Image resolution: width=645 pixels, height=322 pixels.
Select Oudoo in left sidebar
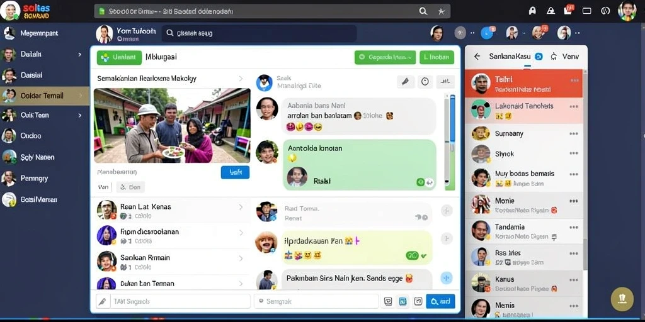pos(45,136)
